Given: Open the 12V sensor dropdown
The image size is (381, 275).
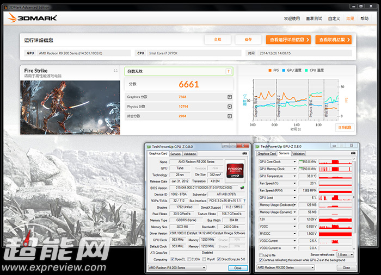Looking at the screenshot, I should pyautogui.click(x=294, y=219).
